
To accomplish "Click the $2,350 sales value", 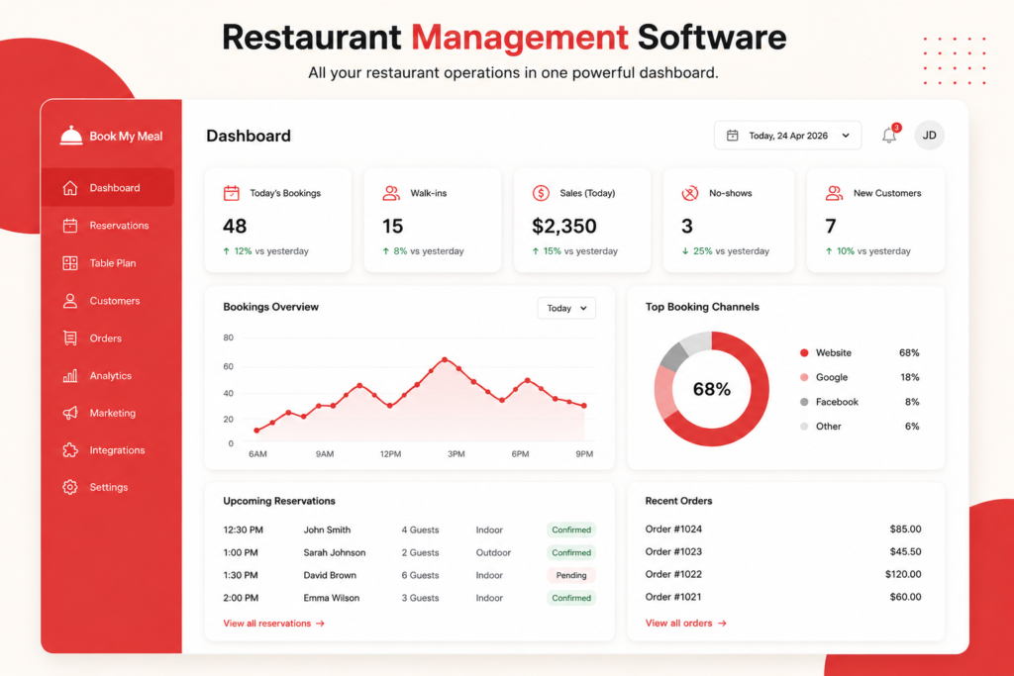I will coord(563,227).
